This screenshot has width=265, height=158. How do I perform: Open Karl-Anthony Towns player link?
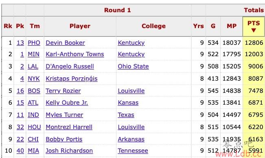tap(75, 54)
